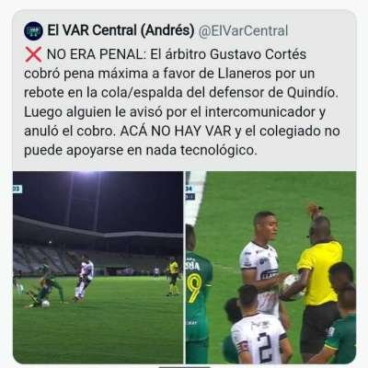The height and width of the screenshot is (368, 368).
Task: Click the red X emoji in tweet
Action: [33, 54]
